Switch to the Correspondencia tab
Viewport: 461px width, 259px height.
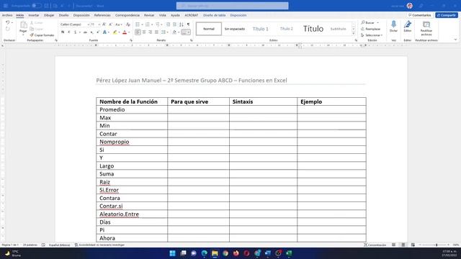(x=127, y=15)
